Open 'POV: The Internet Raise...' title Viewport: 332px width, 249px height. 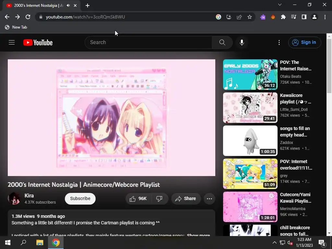pos(296,65)
